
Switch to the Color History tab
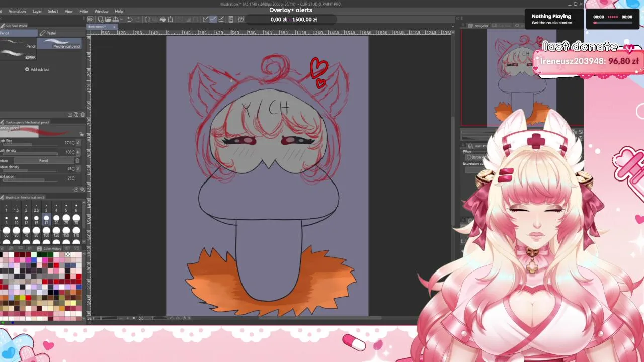coord(50,249)
